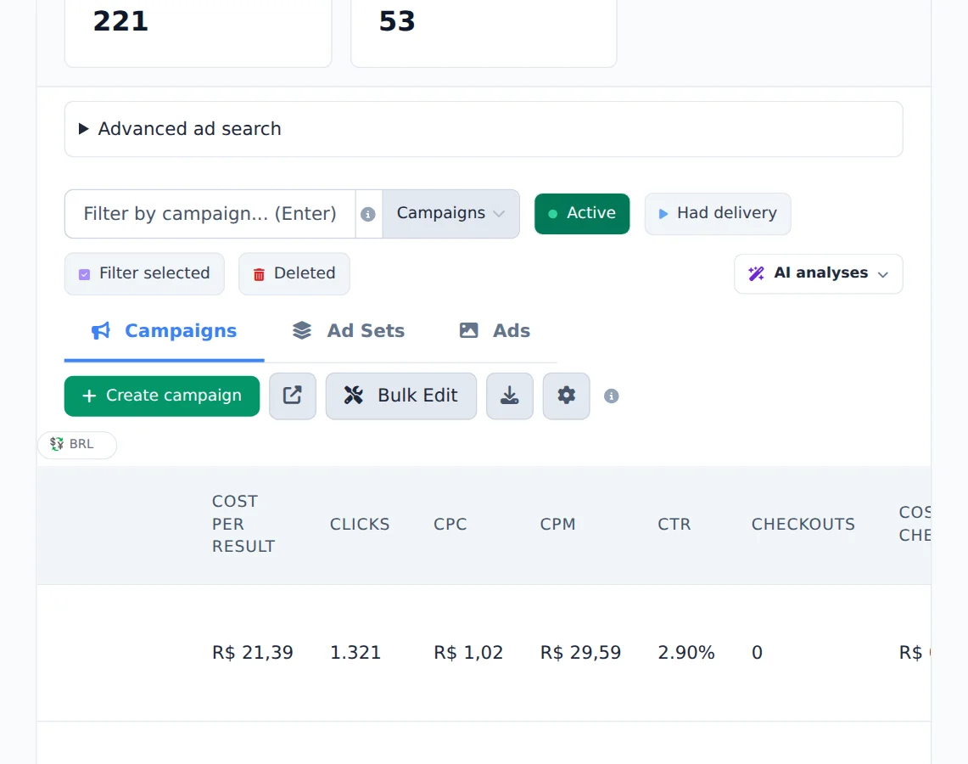Click the 53 summary card value
This screenshot has width=968, height=764.
click(x=397, y=21)
